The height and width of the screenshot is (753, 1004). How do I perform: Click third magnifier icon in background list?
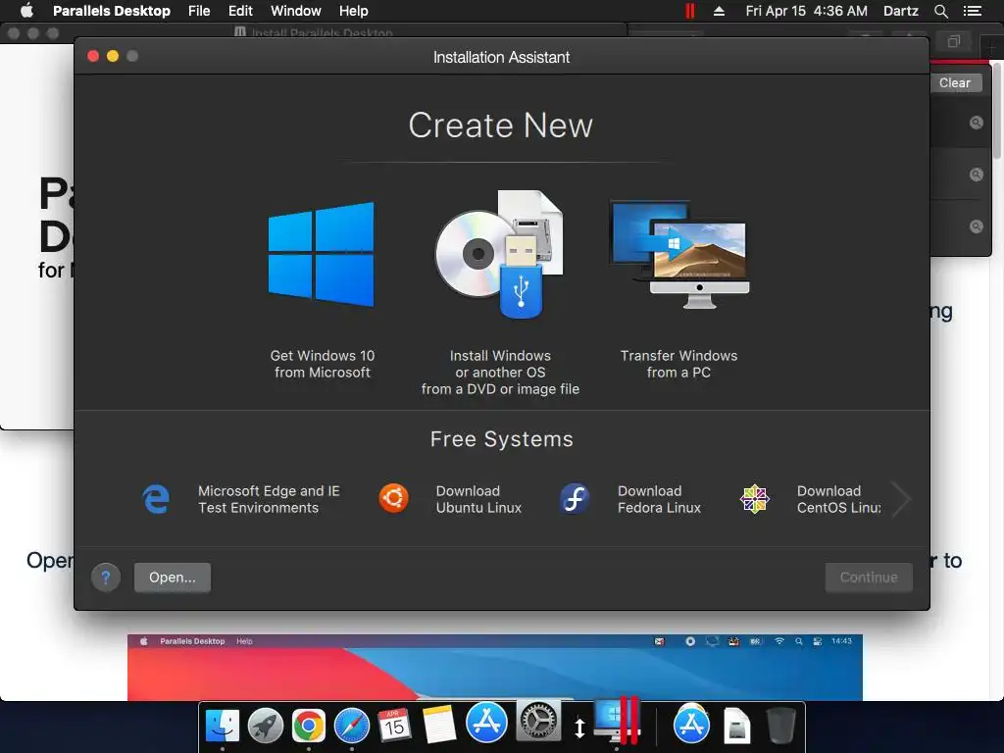(x=976, y=226)
